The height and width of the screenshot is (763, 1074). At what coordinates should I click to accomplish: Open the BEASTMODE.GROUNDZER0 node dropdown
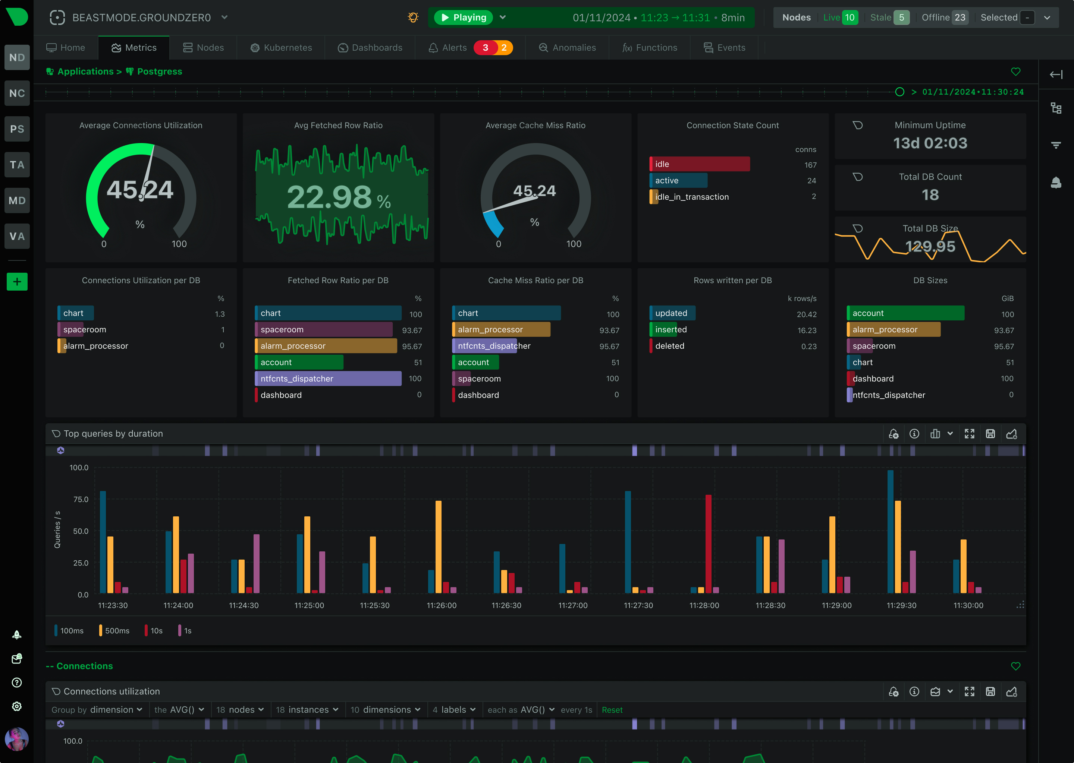(x=224, y=18)
